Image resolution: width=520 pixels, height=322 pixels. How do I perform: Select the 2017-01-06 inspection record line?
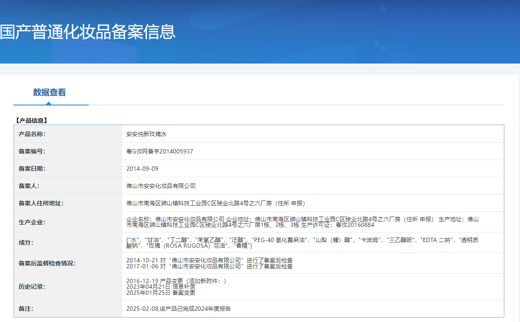point(209,266)
